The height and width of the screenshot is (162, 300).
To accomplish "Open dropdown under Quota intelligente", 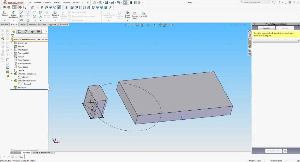I will pos(14,21).
